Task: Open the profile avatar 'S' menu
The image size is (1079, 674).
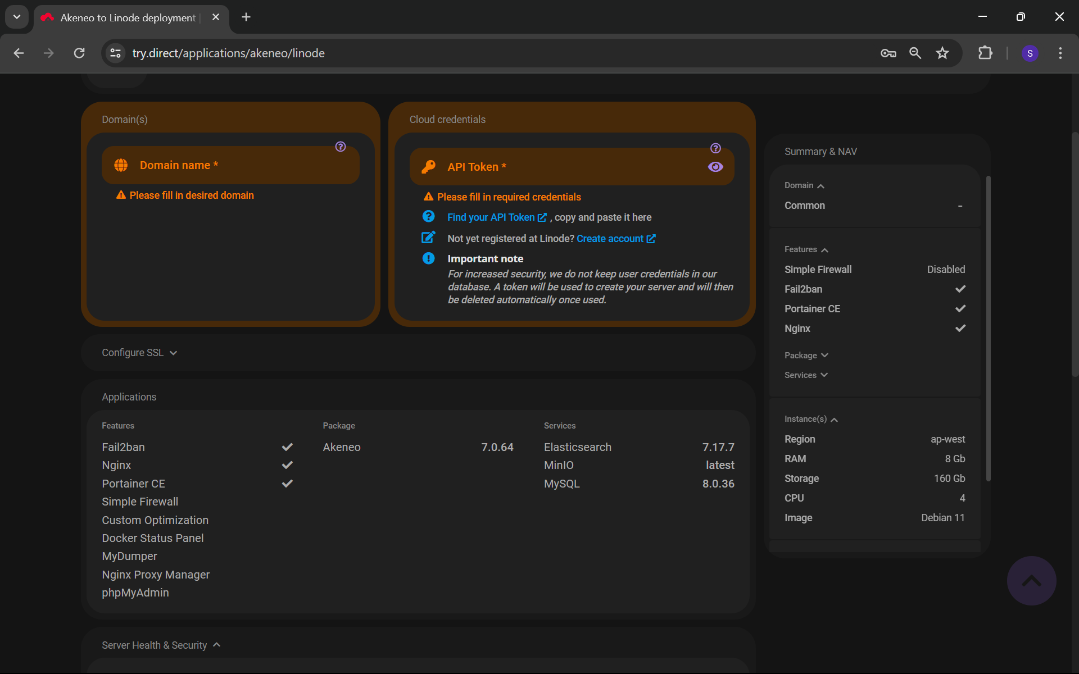Action: click(1030, 53)
